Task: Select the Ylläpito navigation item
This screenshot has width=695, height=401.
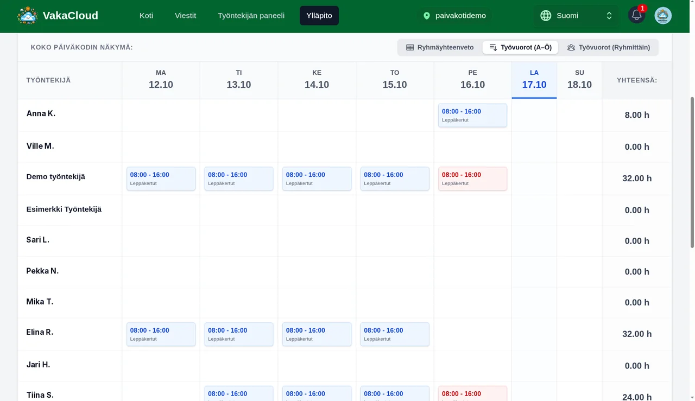Action: click(319, 16)
